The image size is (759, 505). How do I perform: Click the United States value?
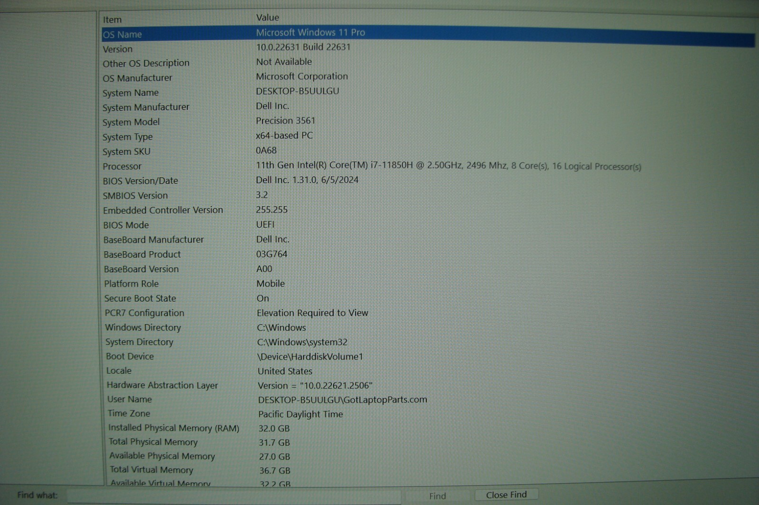point(285,371)
